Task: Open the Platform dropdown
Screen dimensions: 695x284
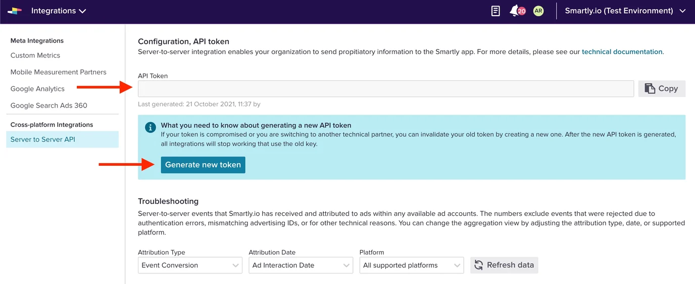Action: (411, 265)
